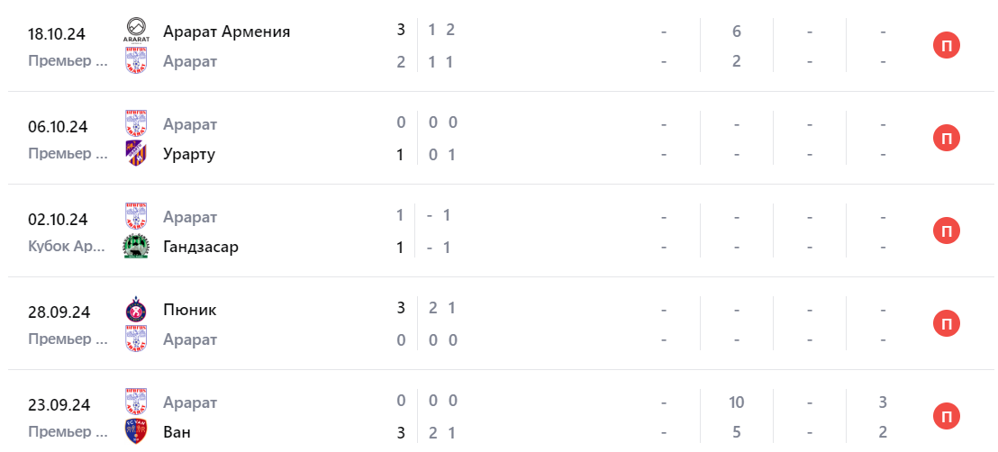
Task: Open the Арарат Армения team link
Action: [226, 32]
